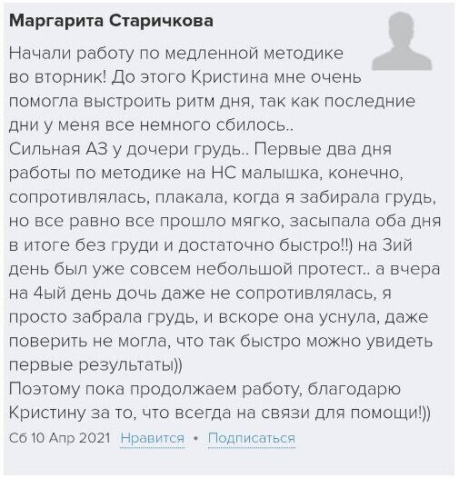Click the bullet separator between Нравится and Подписаться
Image resolution: width=459 pixels, height=478 pixels.
pyautogui.click(x=196, y=439)
